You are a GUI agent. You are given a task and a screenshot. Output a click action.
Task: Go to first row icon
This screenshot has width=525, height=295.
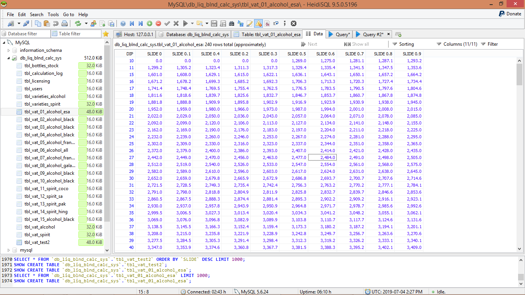click(x=132, y=23)
